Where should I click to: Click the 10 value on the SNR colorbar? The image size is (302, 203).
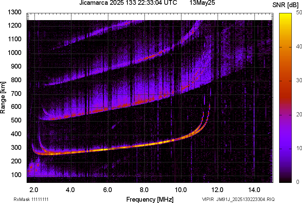(299, 148)
